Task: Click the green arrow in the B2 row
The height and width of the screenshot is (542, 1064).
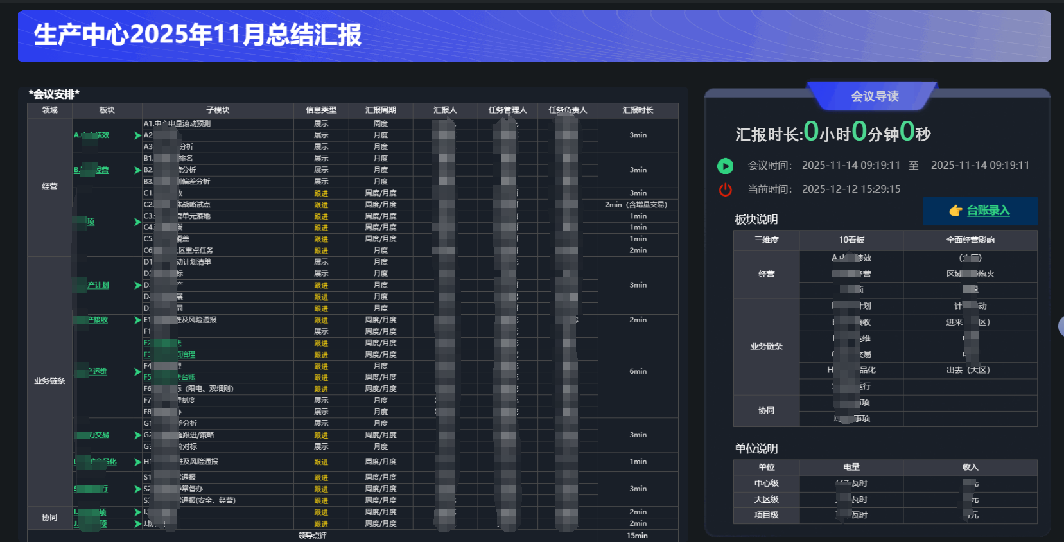Action: [137, 170]
